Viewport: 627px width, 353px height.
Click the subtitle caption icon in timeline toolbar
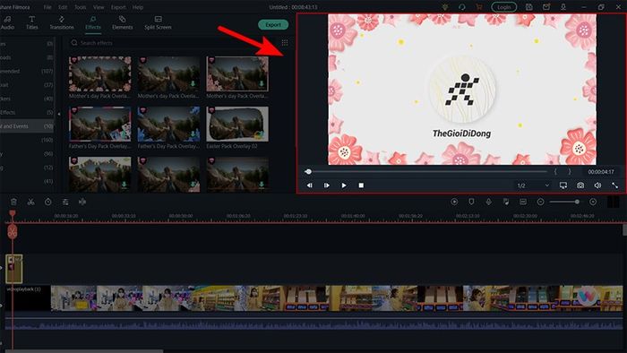point(523,202)
